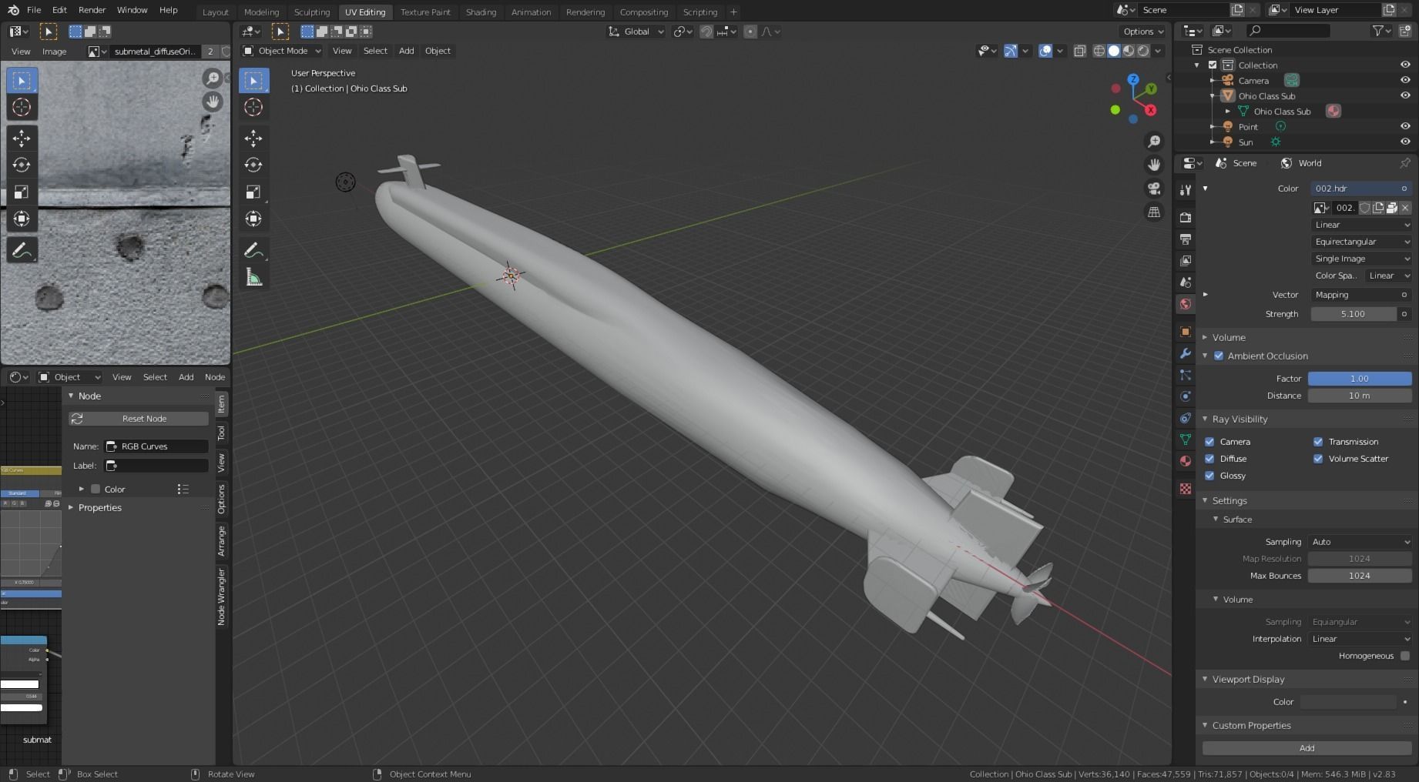Viewport: 1419px width, 782px height.
Task: Select the Move tool in image editor toolbar
Action: click(22, 138)
